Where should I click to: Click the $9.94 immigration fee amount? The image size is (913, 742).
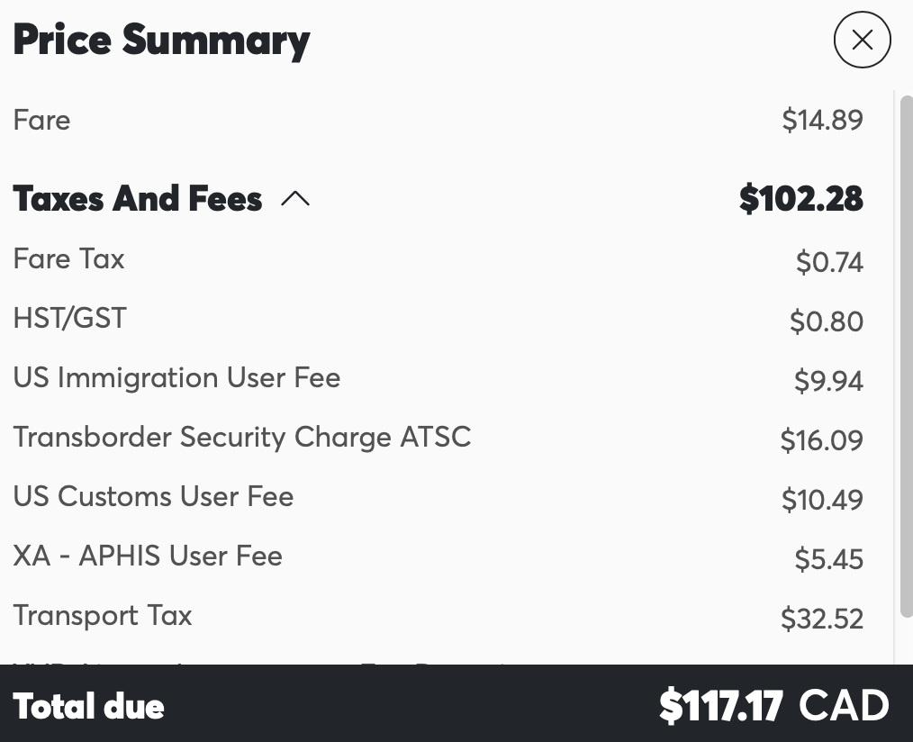click(828, 381)
